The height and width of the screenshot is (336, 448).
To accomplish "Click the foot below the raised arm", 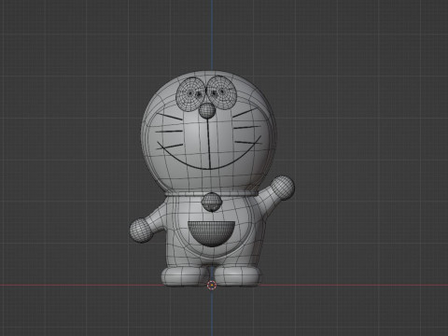I will coord(237,276).
